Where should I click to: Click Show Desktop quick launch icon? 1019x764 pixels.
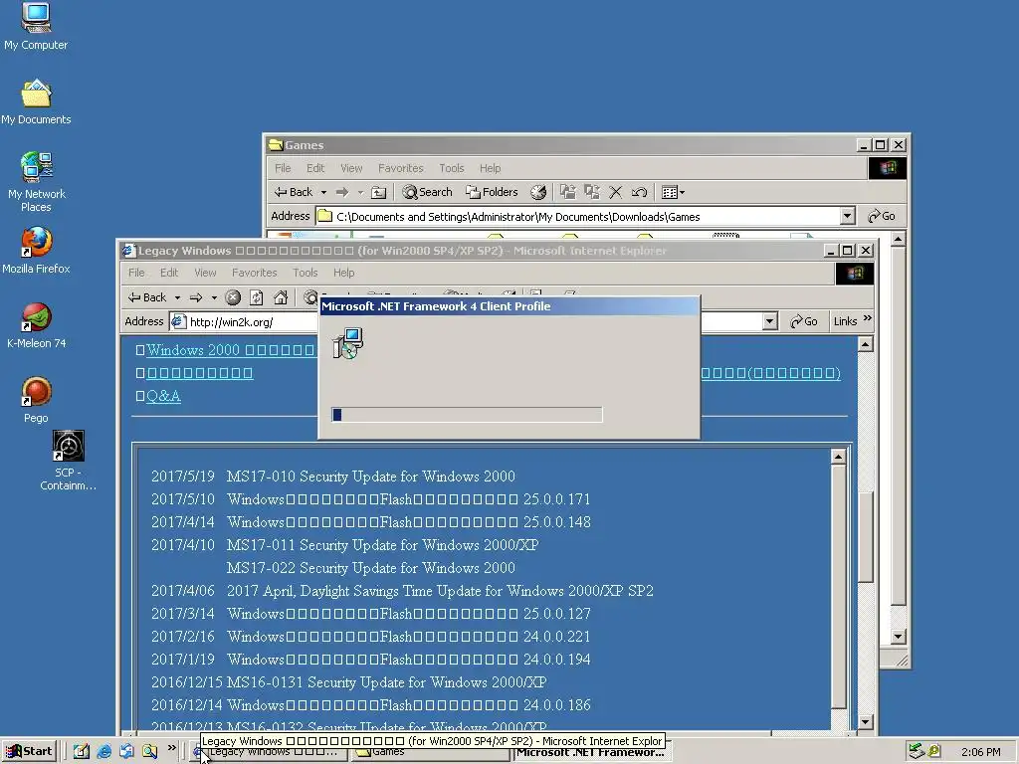click(82, 751)
